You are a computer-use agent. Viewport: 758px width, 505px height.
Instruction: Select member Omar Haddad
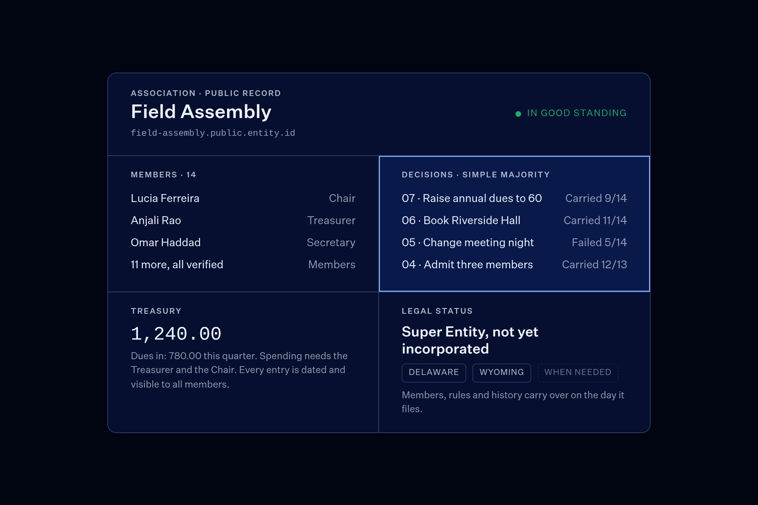[165, 242]
